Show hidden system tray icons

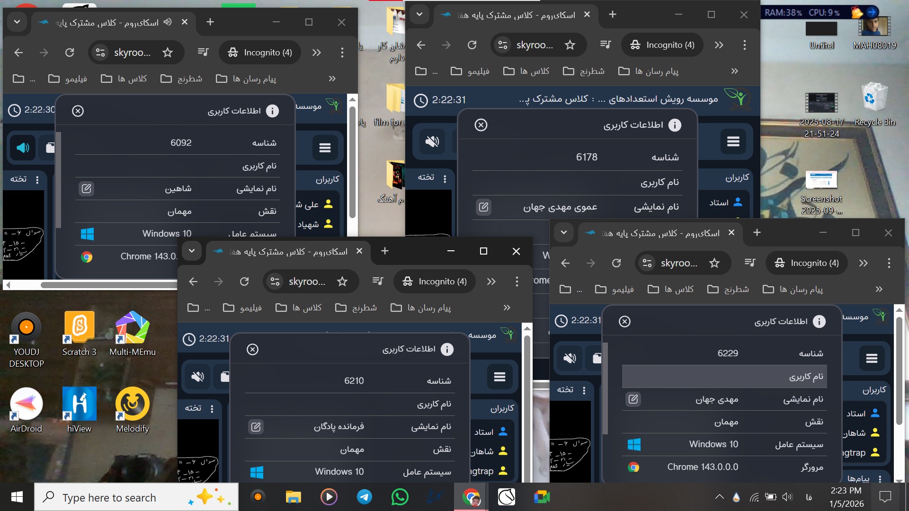tap(719, 497)
